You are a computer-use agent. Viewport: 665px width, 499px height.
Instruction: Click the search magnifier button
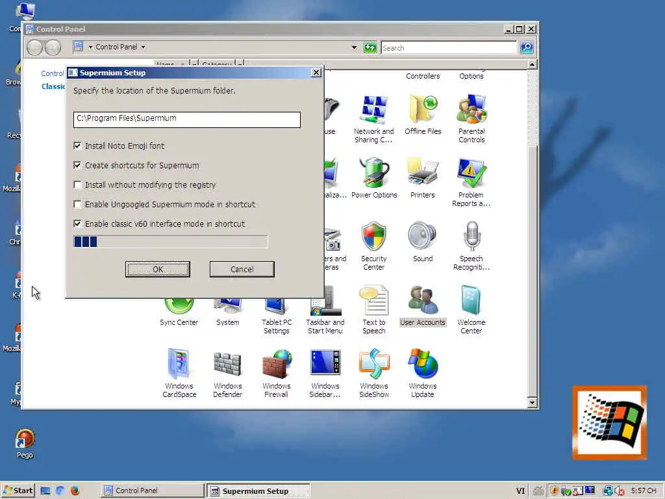(526, 47)
